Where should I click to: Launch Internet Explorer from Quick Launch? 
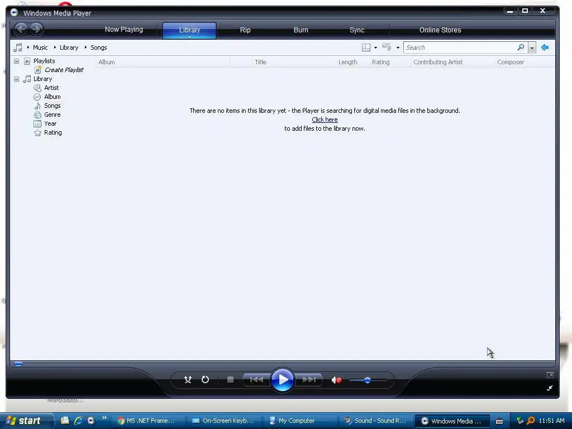point(78,421)
